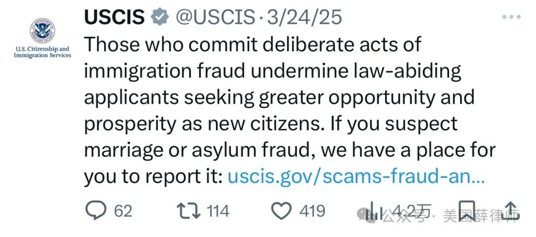Open the USCIS profile seal avatar

(x=42, y=31)
